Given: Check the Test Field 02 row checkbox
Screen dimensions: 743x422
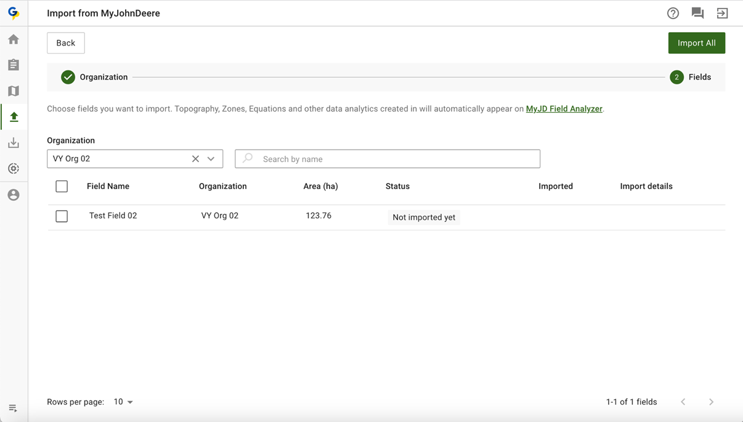Looking at the screenshot, I should coord(62,216).
